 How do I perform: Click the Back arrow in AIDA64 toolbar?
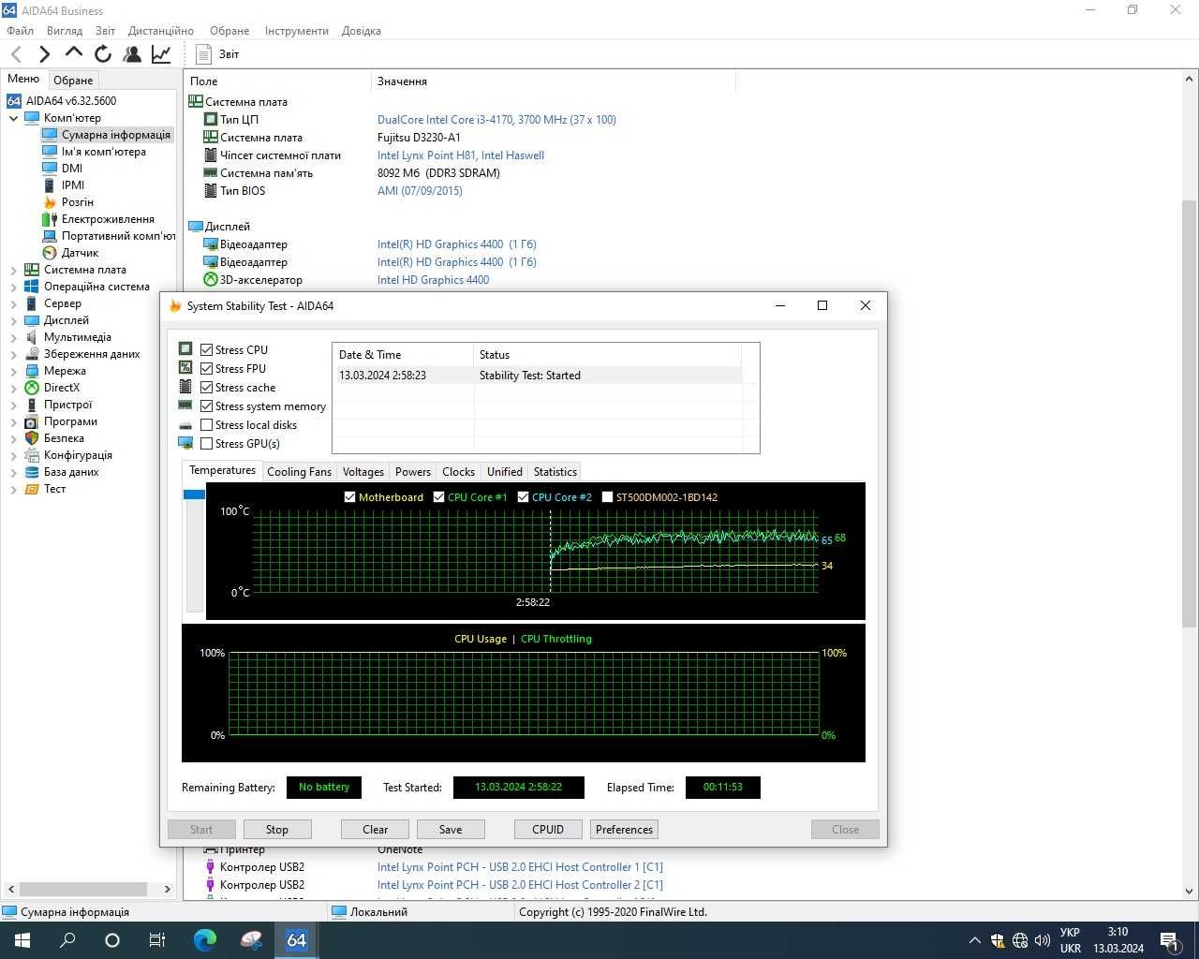pos(16,54)
